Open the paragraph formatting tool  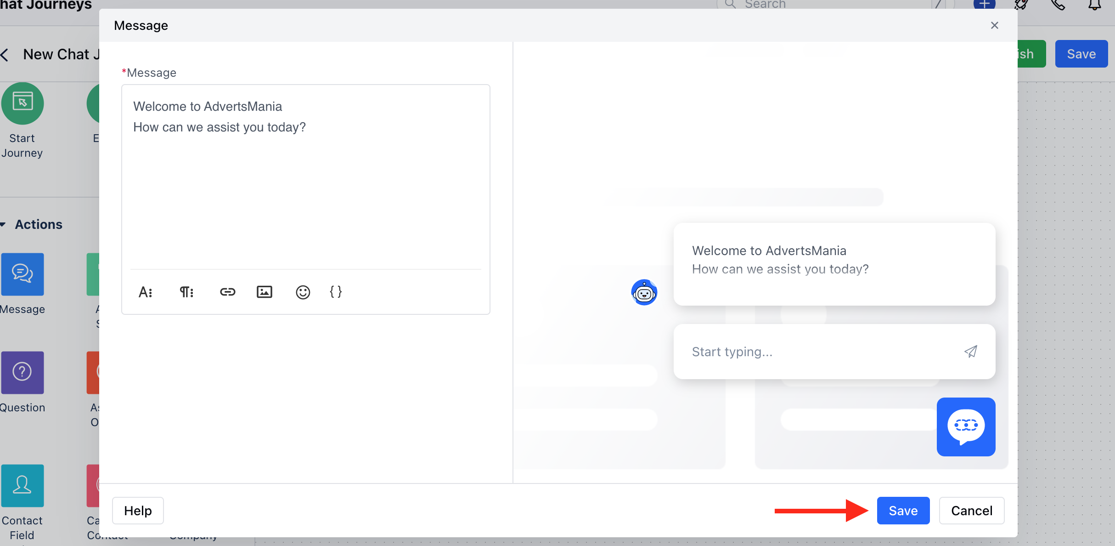[186, 292]
